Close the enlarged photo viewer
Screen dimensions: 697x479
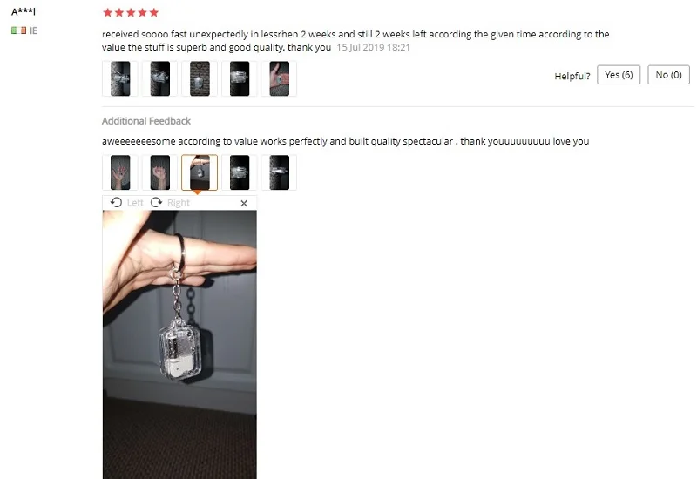click(x=244, y=203)
